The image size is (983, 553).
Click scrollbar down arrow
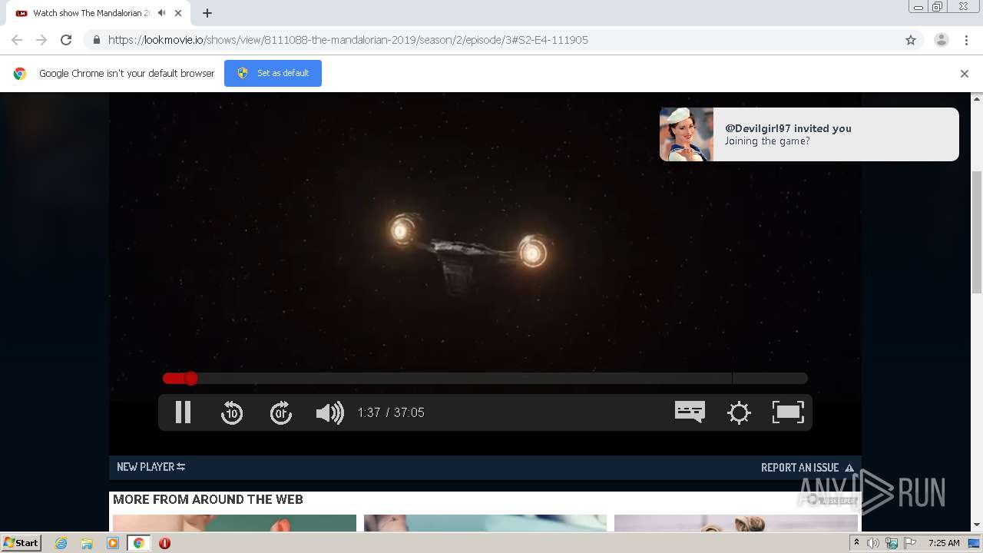977,525
